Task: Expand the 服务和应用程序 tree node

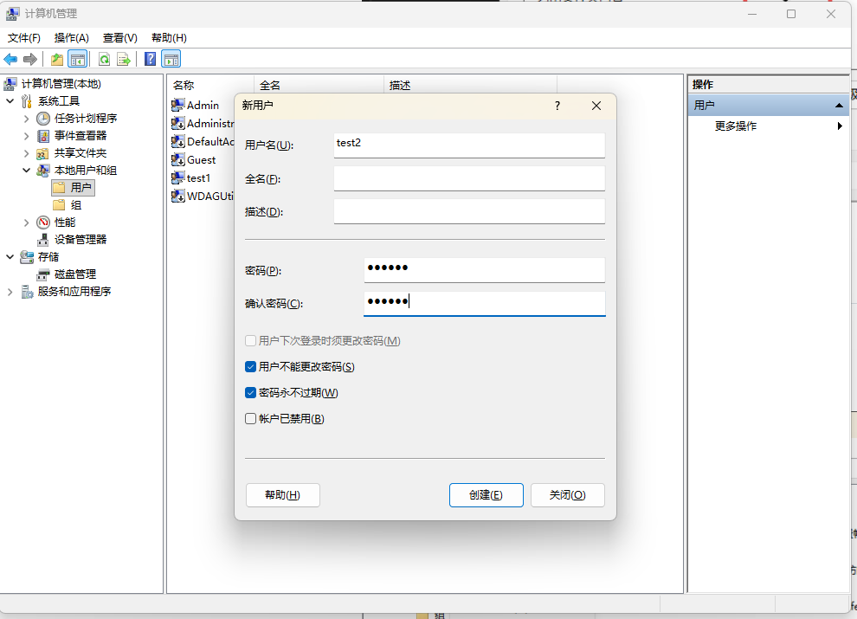Action: click(x=10, y=292)
